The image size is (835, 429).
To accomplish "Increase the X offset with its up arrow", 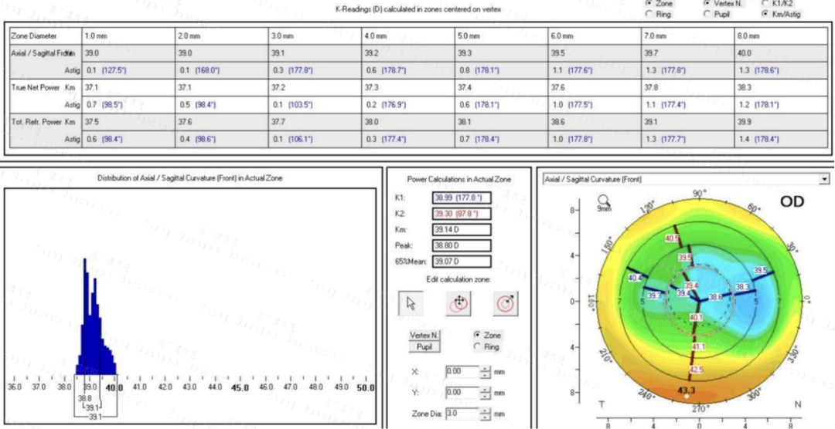I will 485,368.
